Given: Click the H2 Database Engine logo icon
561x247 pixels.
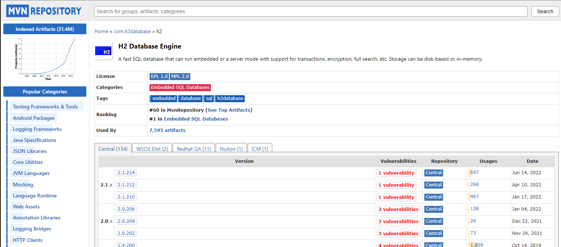Looking at the screenshot, I should [104, 51].
